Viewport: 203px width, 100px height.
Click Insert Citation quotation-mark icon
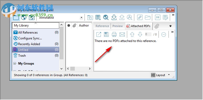click(x=157, y=17)
